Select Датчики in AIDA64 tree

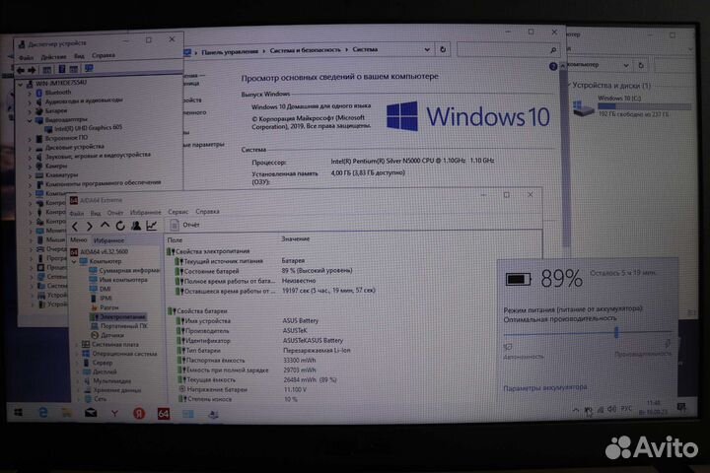[107, 335]
